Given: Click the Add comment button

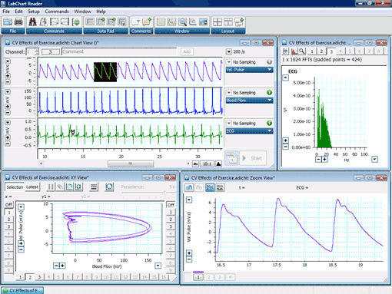Looking at the screenshot, I should pos(187,51).
